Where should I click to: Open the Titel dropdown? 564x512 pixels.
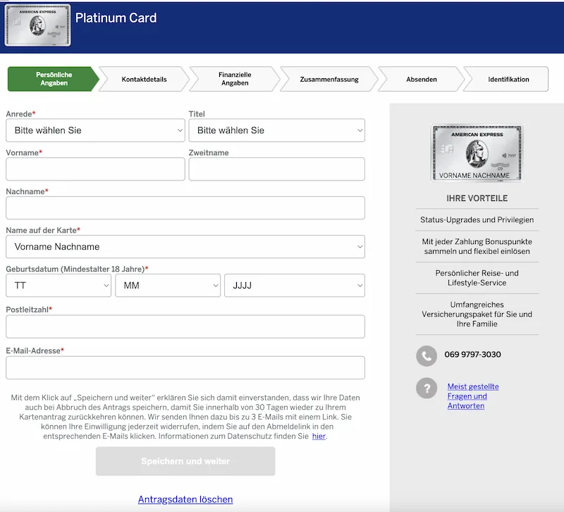coord(276,130)
